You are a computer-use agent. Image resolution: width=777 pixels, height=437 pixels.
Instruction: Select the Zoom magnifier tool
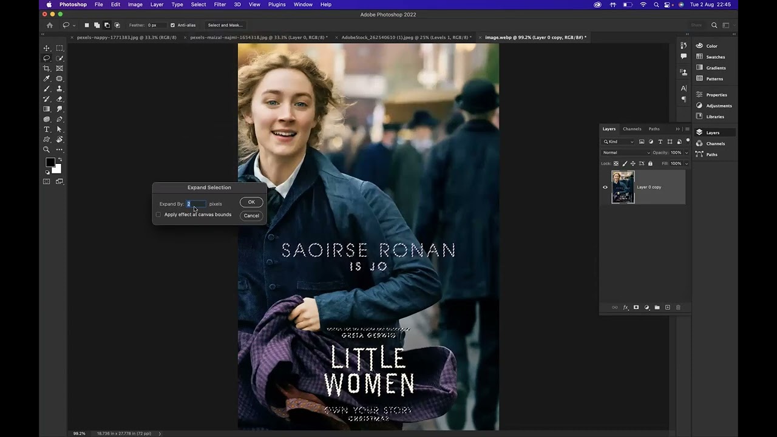tap(47, 149)
